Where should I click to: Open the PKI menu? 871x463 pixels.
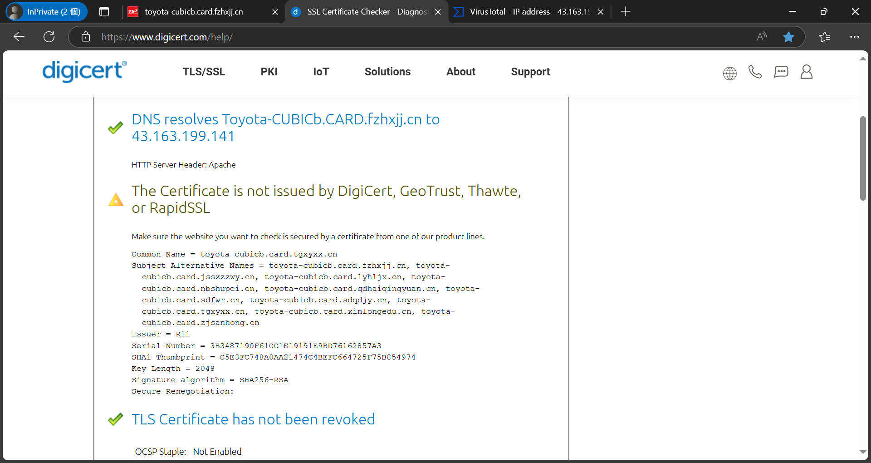tap(269, 72)
